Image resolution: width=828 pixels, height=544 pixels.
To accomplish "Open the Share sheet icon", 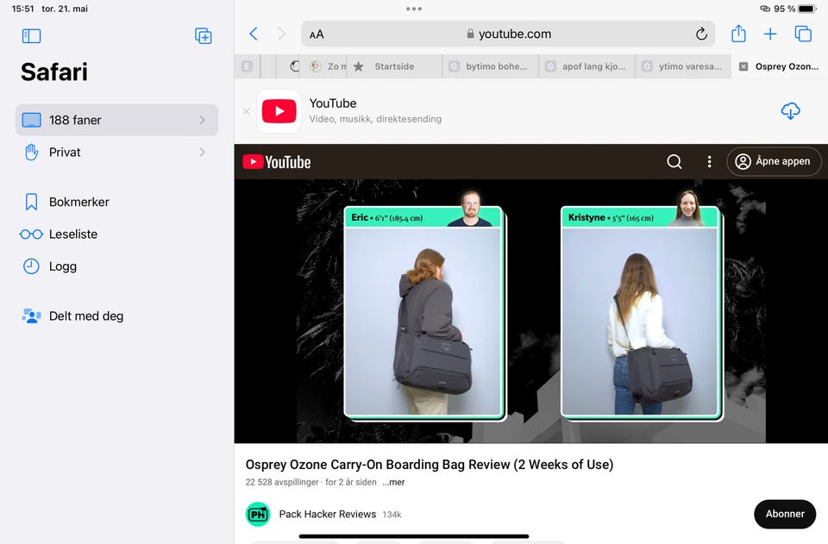I will (x=738, y=34).
